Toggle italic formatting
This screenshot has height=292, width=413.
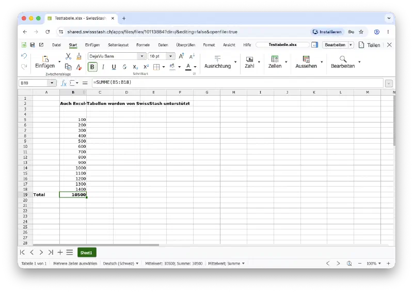103,67
